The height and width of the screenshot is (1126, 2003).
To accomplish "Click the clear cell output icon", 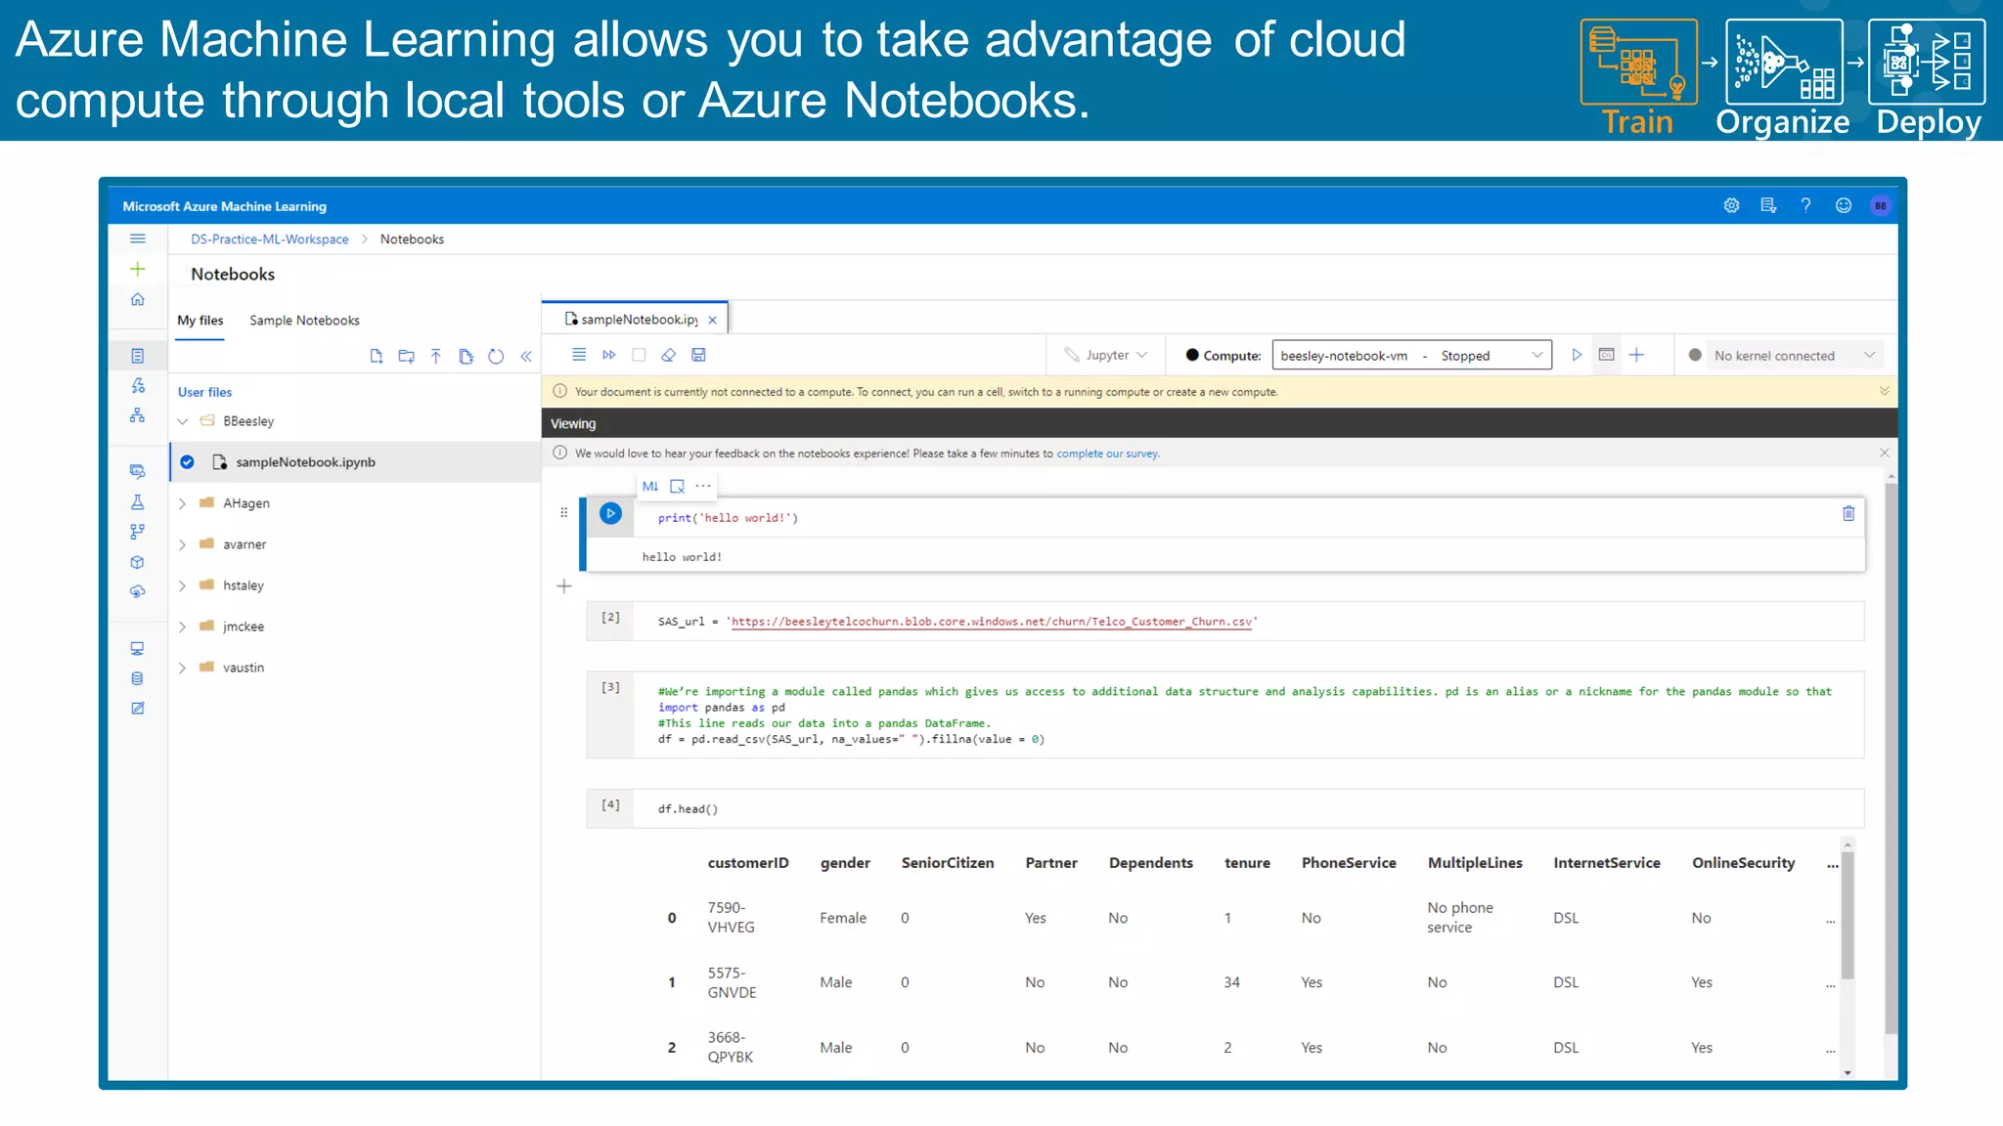I will [x=677, y=486].
